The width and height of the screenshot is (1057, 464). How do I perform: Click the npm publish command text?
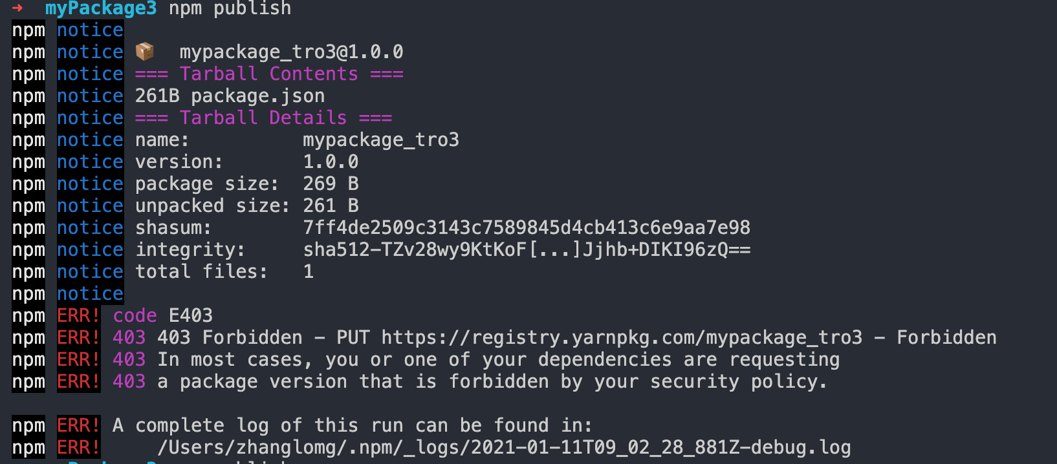tap(230, 8)
